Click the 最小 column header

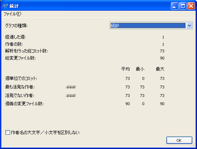pos(140,69)
